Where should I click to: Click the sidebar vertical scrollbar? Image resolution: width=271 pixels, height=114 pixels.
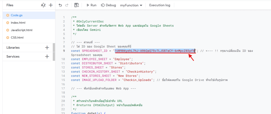pos(54,52)
